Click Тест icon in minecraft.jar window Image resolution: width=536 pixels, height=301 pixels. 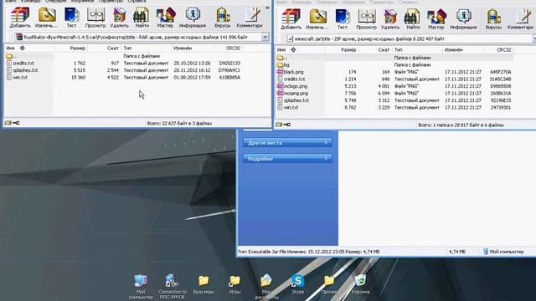[x=343, y=18]
